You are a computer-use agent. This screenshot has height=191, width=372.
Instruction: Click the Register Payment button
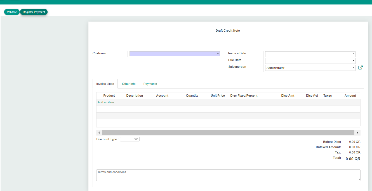click(x=34, y=12)
